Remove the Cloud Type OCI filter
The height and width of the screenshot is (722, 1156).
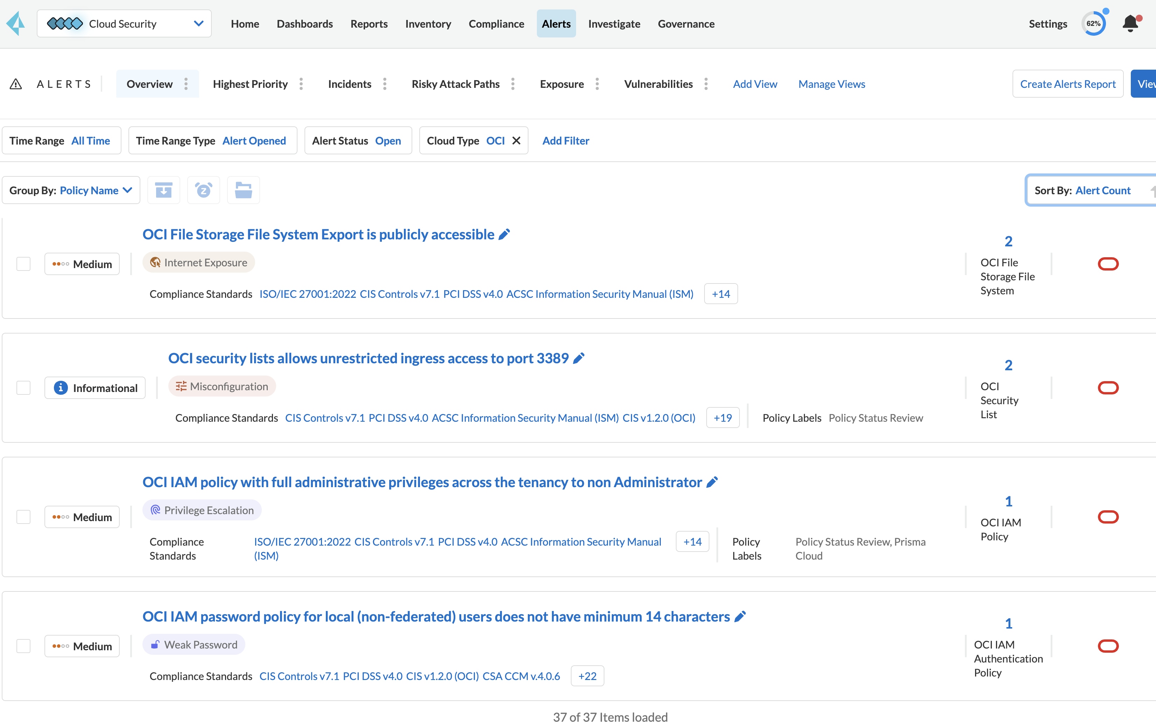tap(516, 140)
